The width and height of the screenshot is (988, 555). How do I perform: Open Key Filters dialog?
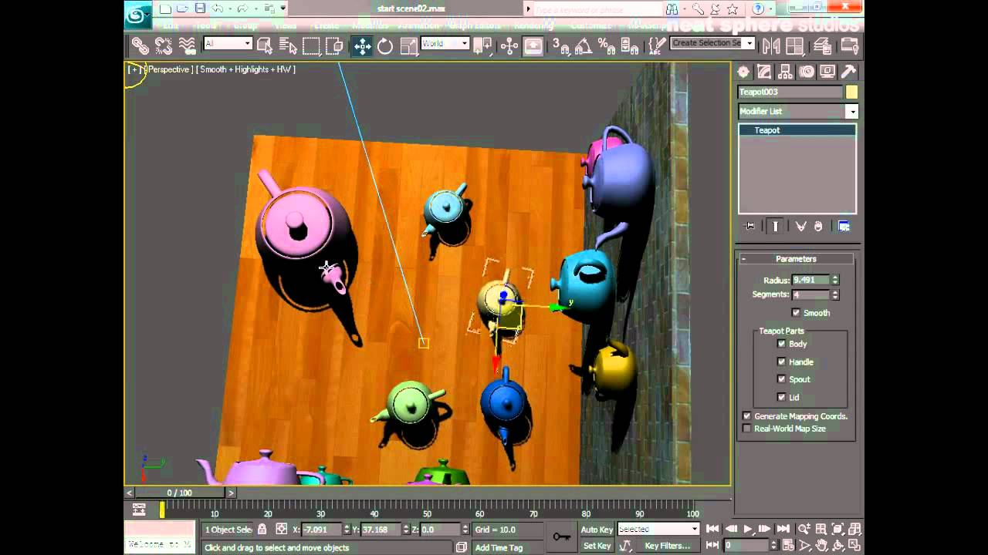pos(668,546)
